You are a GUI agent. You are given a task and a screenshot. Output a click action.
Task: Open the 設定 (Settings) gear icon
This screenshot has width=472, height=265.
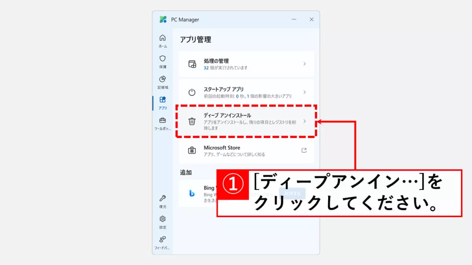pos(163,219)
